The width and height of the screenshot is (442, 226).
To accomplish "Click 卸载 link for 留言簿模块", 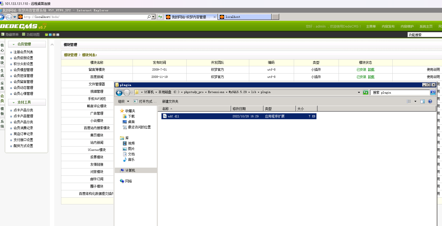I will pyautogui.click(x=371, y=70).
